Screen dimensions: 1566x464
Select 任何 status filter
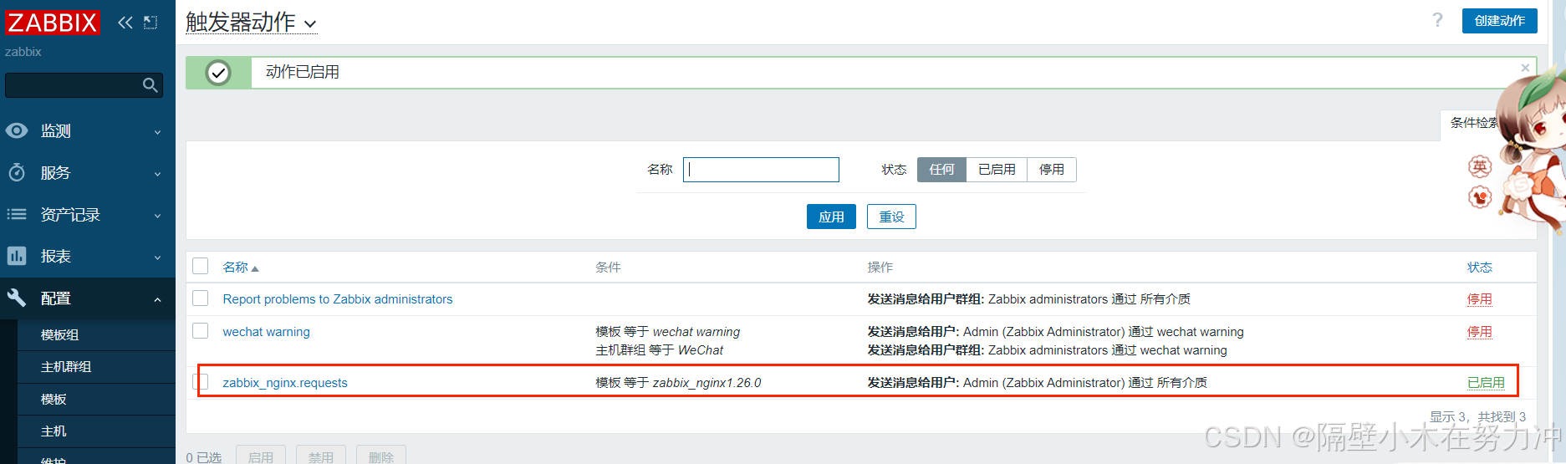941,170
